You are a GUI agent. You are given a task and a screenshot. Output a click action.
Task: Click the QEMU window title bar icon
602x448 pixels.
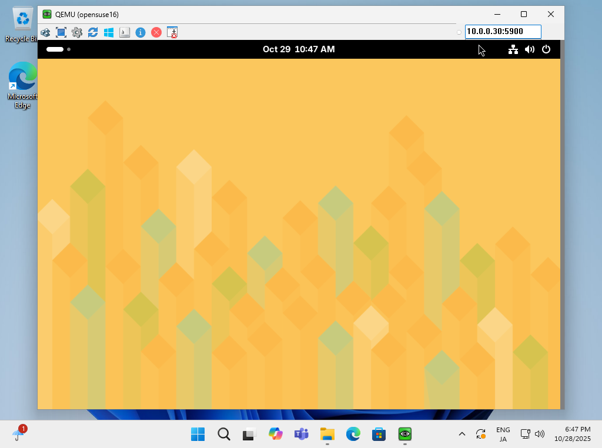point(47,15)
